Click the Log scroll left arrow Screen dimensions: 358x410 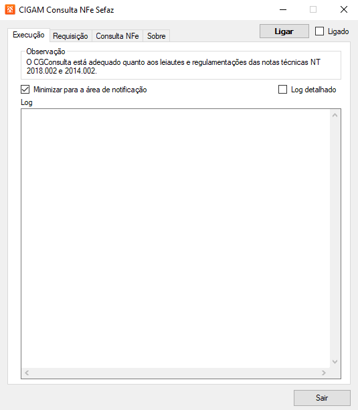27,373
